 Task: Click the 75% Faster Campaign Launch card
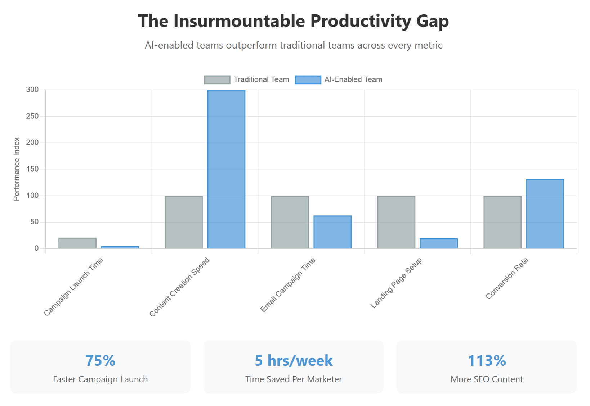coord(100,367)
